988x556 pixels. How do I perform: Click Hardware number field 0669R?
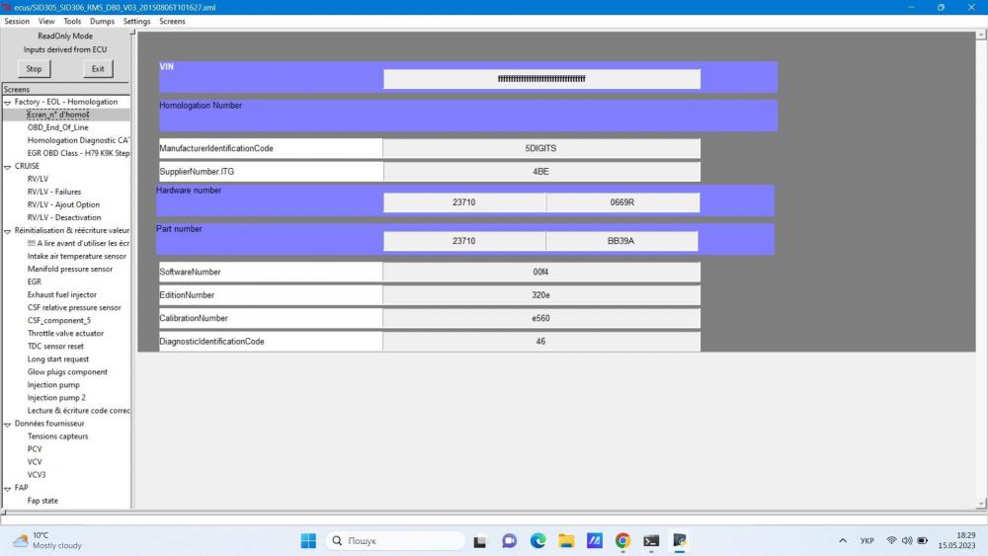pos(622,202)
